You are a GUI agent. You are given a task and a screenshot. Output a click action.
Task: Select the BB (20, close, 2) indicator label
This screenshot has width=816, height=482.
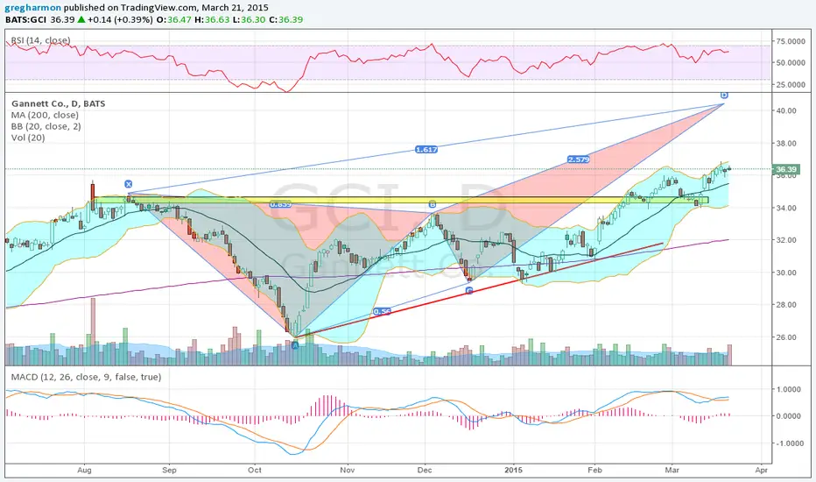tap(46, 126)
